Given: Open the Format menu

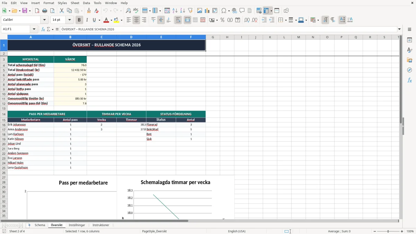Looking at the screenshot, I should [x=49, y=3].
